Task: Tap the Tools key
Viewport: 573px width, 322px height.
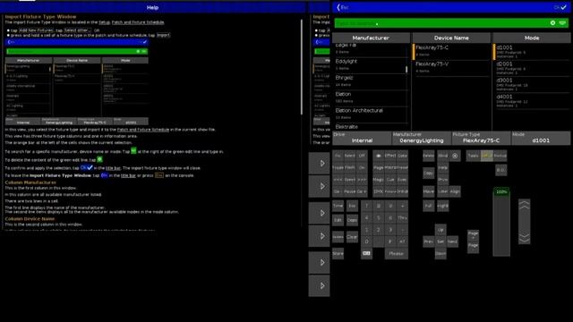Action: click(x=473, y=156)
